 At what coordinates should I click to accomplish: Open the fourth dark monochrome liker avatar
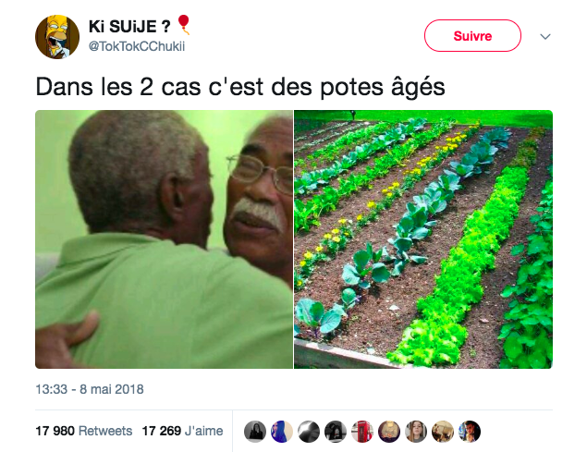click(x=336, y=432)
